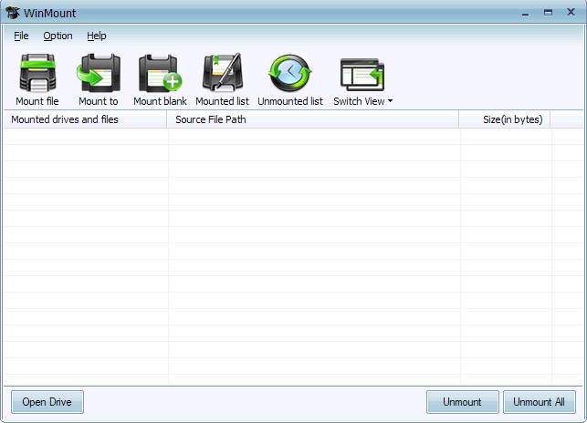Click the Open Drive button

click(x=47, y=402)
